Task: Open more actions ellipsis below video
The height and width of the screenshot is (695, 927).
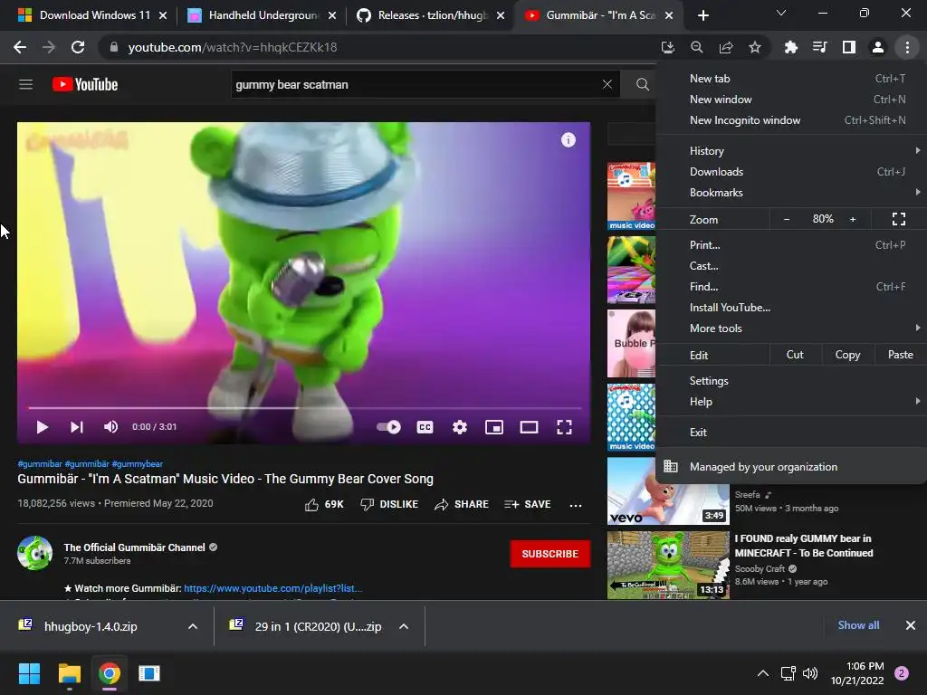Action: click(x=575, y=505)
